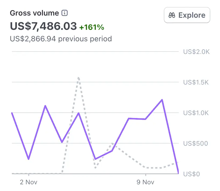This screenshot has height=191, width=220.
Task: Select the 9 Nov date label
Action: pos(145,182)
